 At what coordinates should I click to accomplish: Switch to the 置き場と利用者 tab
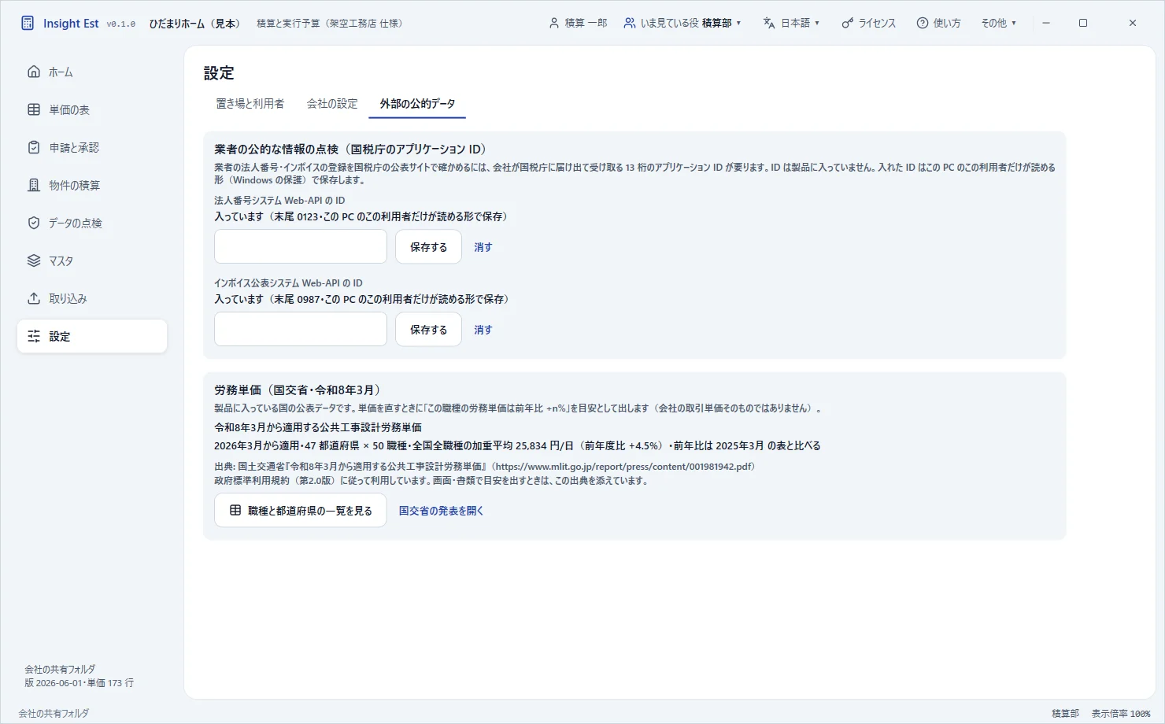pos(250,103)
